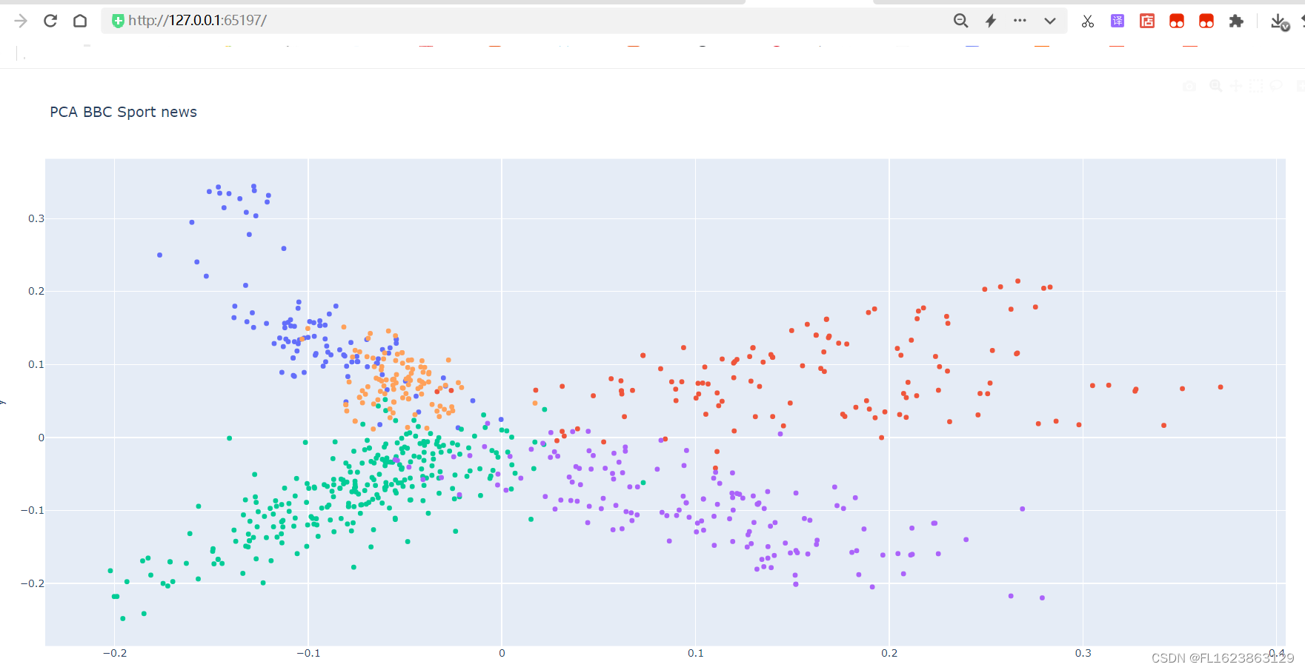Open the downloads icon
The height and width of the screenshot is (670, 1305).
(x=1280, y=22)
